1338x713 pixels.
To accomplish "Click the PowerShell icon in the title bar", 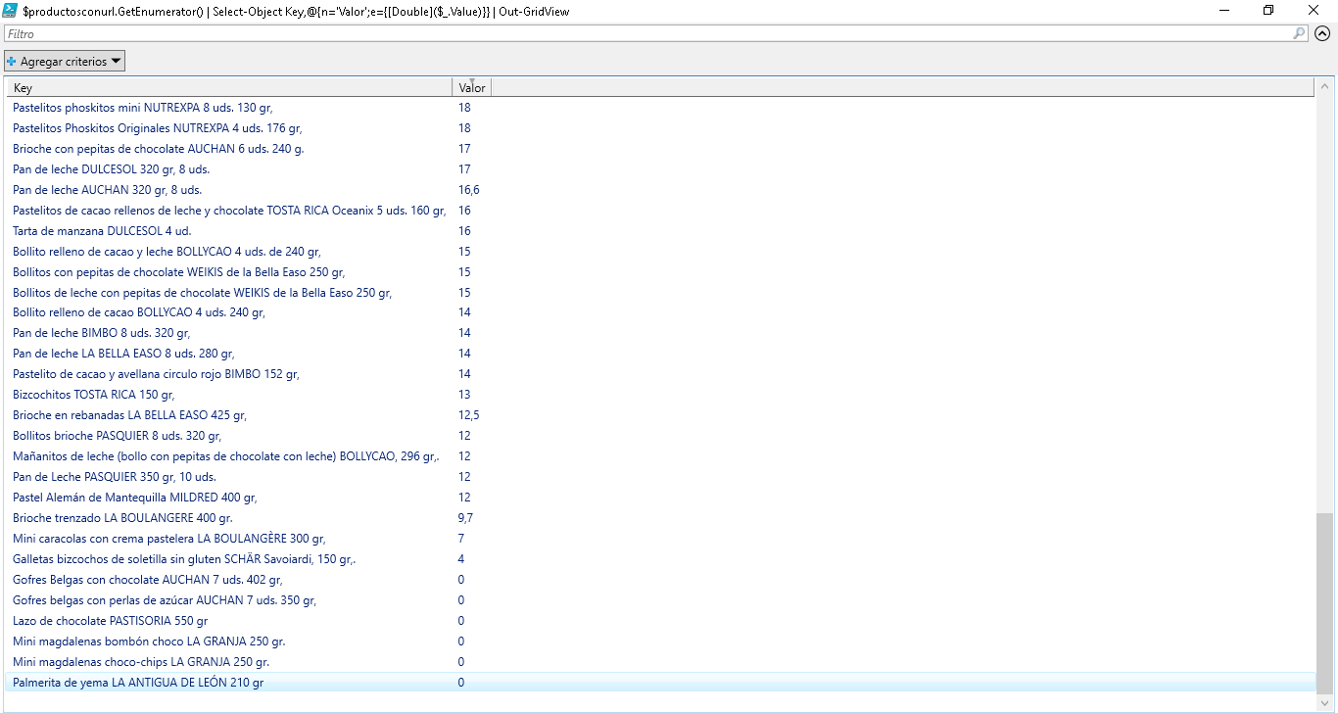I will click(x=11, y=11).
